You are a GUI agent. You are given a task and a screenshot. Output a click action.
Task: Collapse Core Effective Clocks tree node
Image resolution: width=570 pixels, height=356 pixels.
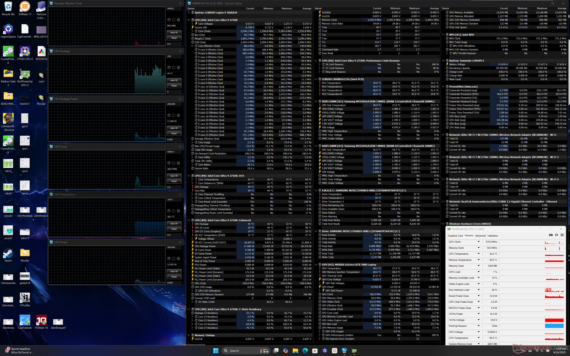(x=192, y=46)
